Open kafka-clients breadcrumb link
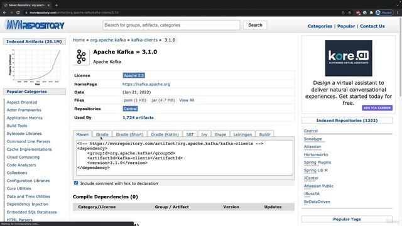Image resolution: width=402 pixels, height=226 pixels. (x=144, y=40)
